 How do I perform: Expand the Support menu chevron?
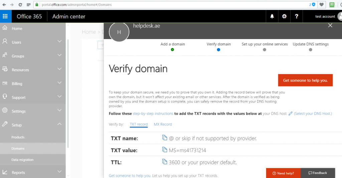59,96
